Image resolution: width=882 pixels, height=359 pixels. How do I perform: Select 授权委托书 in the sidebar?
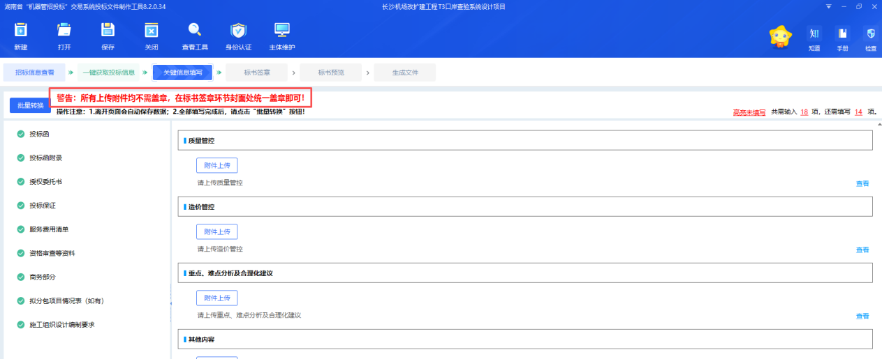click(45, 181)
